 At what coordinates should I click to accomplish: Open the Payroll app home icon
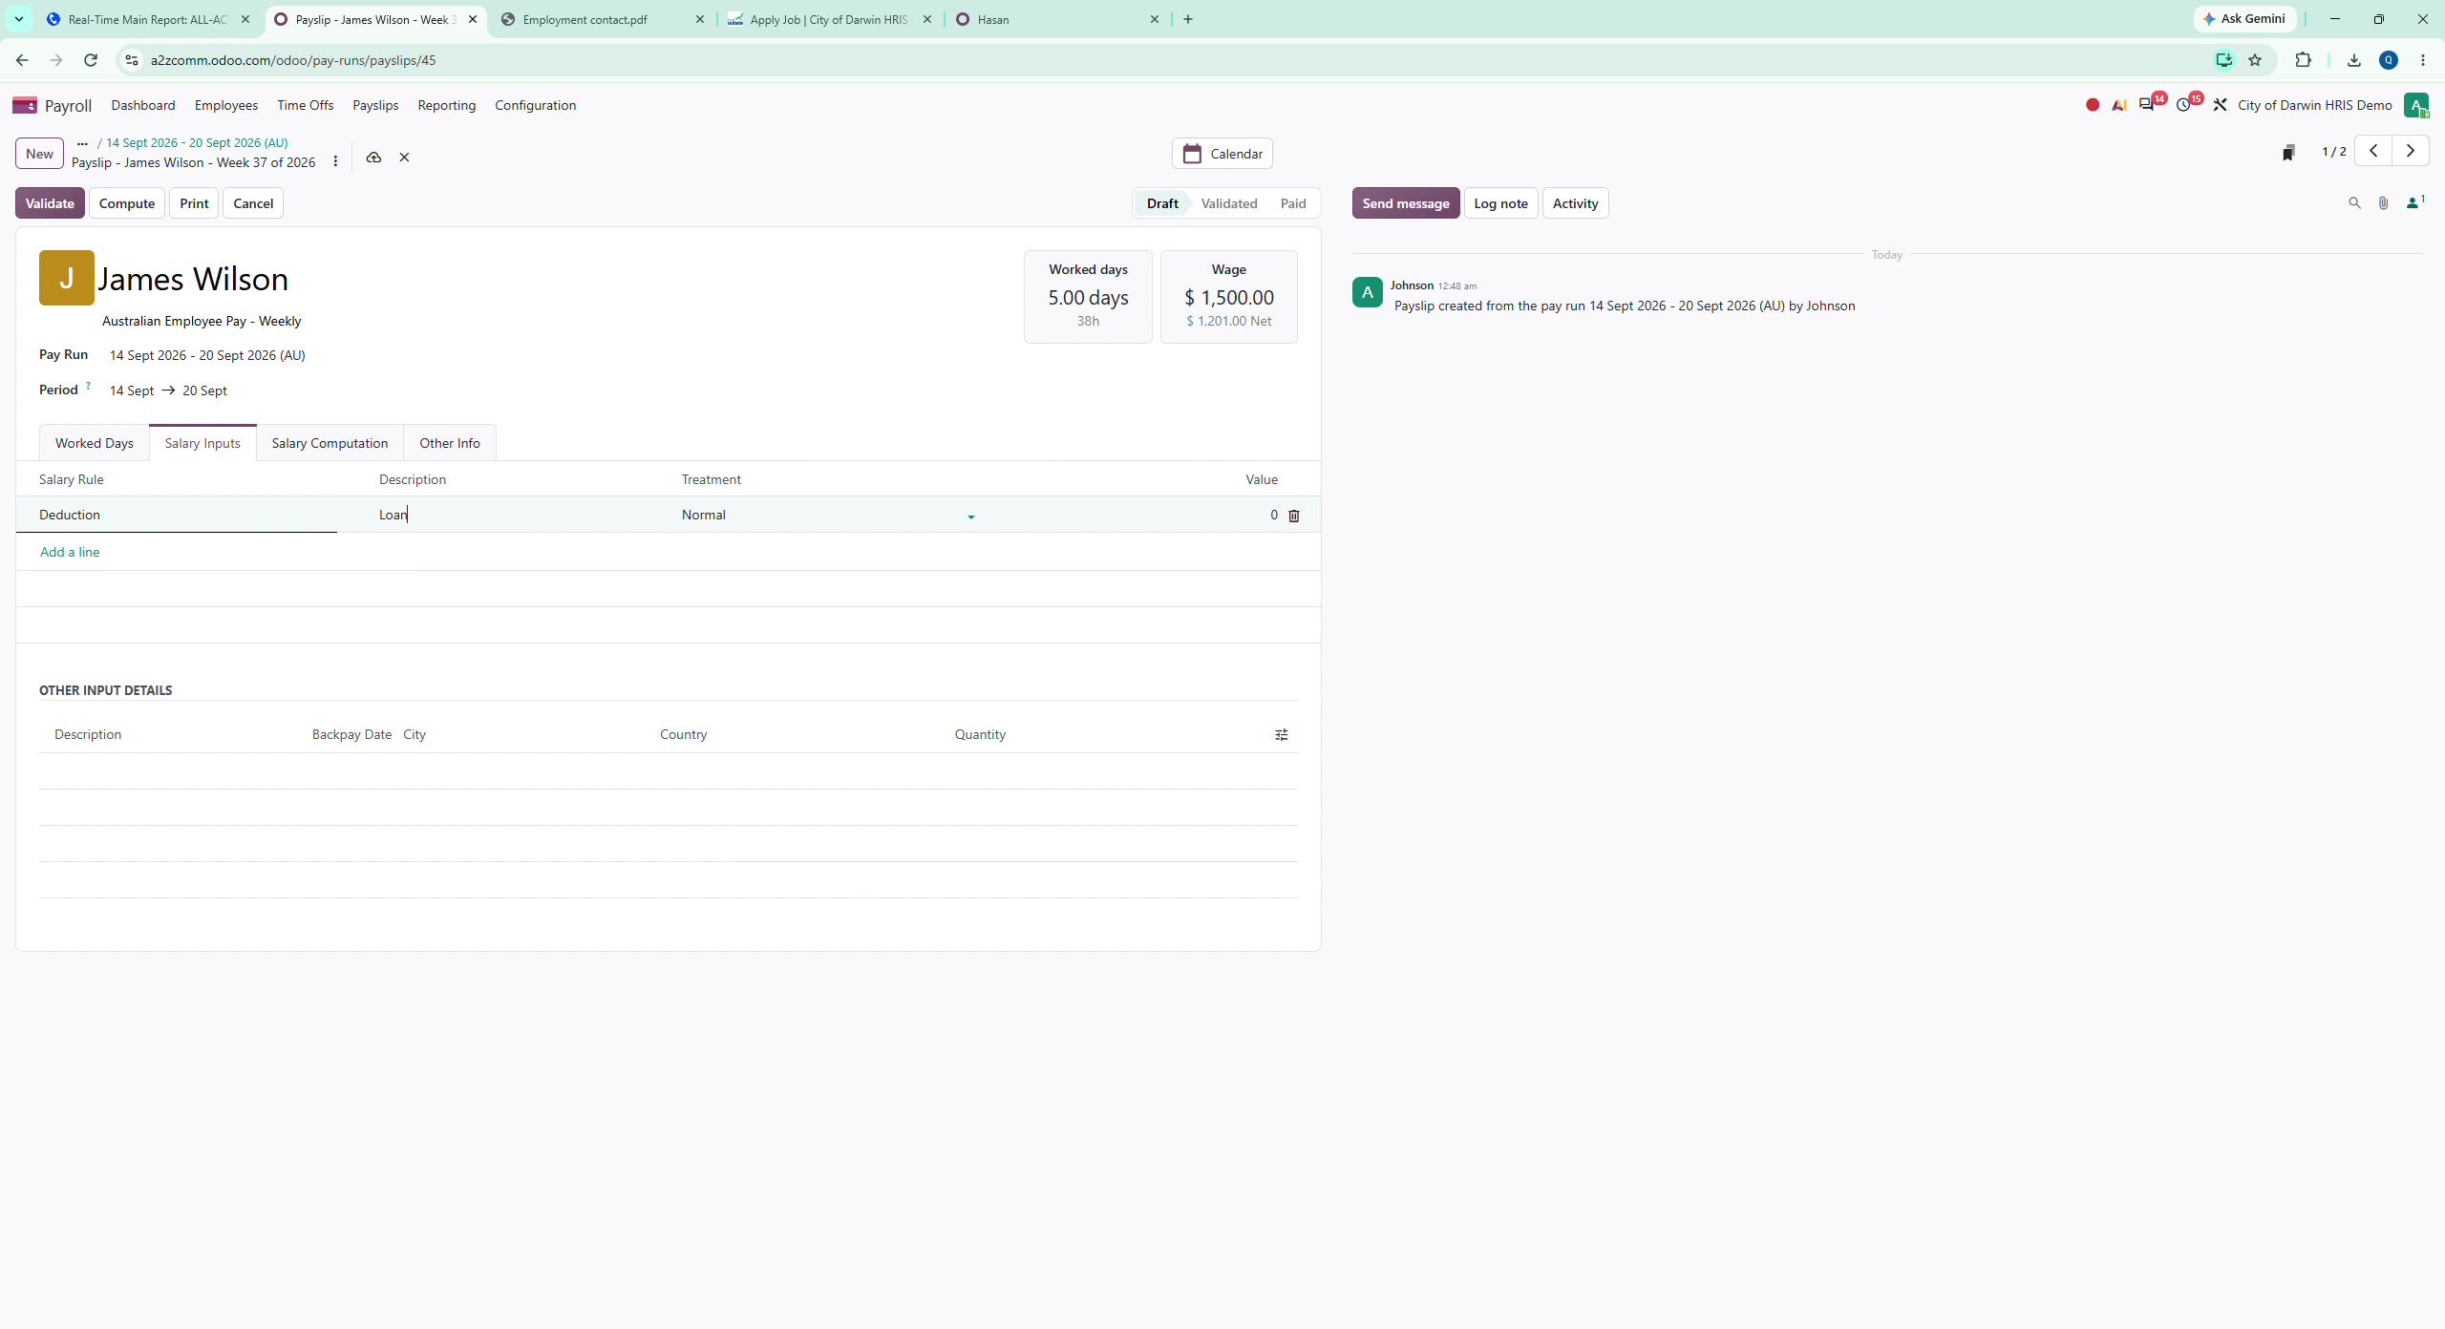[25, 105]
